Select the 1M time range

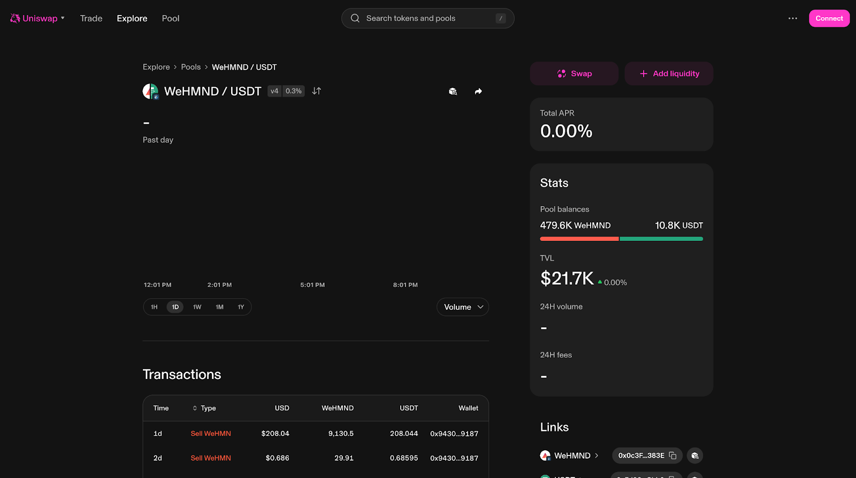click(219, 307)
